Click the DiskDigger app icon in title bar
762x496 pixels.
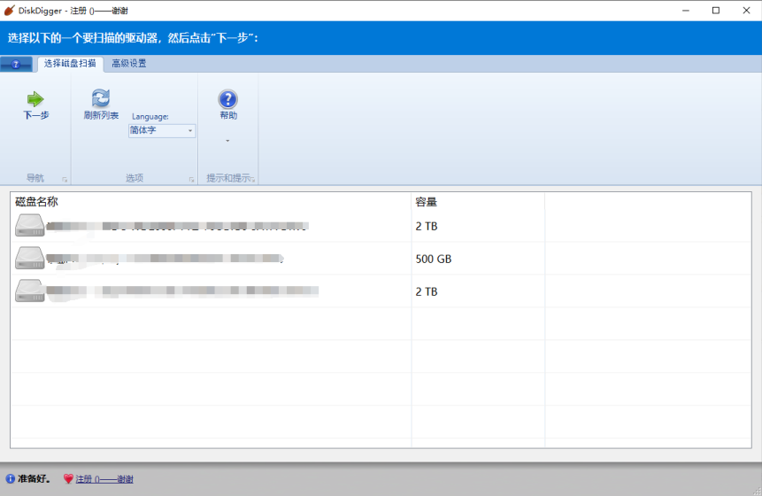pos(9,11)
